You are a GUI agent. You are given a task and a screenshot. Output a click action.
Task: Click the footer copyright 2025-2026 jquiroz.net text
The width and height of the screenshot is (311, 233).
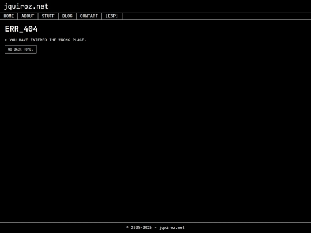[x=155, y=227]
